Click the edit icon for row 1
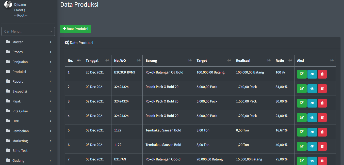344x165 pixels. pos(302,74)
